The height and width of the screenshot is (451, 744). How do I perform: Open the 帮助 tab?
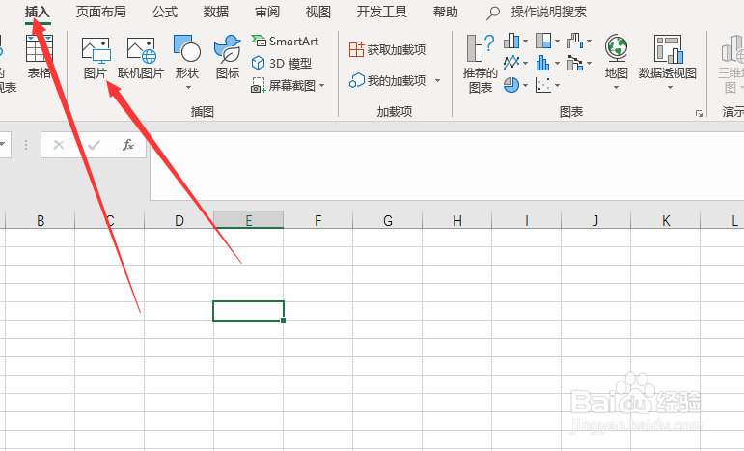point(446,12)
